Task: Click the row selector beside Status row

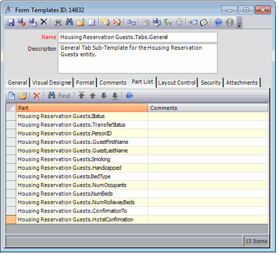Action: click(11, 116)
